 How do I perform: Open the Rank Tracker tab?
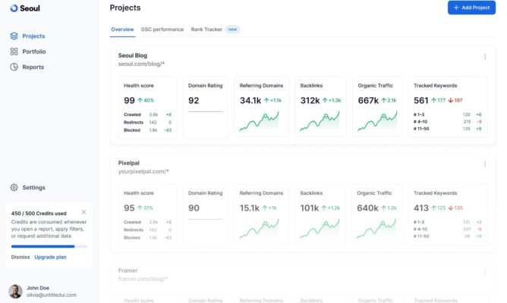point(206,30)
